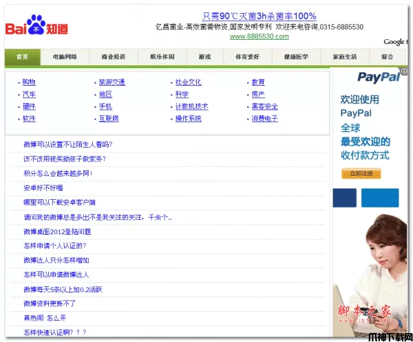Open the 操作系统 category link
Image resolution: width=413 pixels, height=342 pixels.
pyautogui.click(x=189, y=119)
